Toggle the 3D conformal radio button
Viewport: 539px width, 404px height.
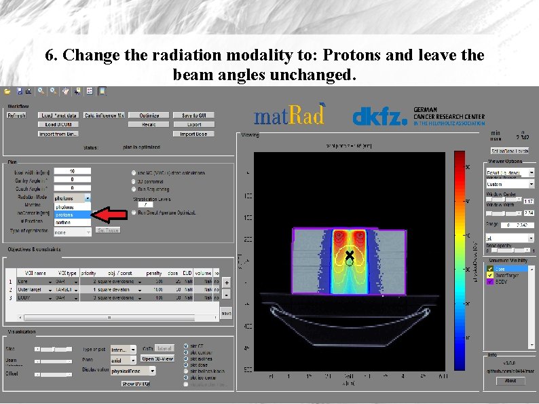pos(134,181)
